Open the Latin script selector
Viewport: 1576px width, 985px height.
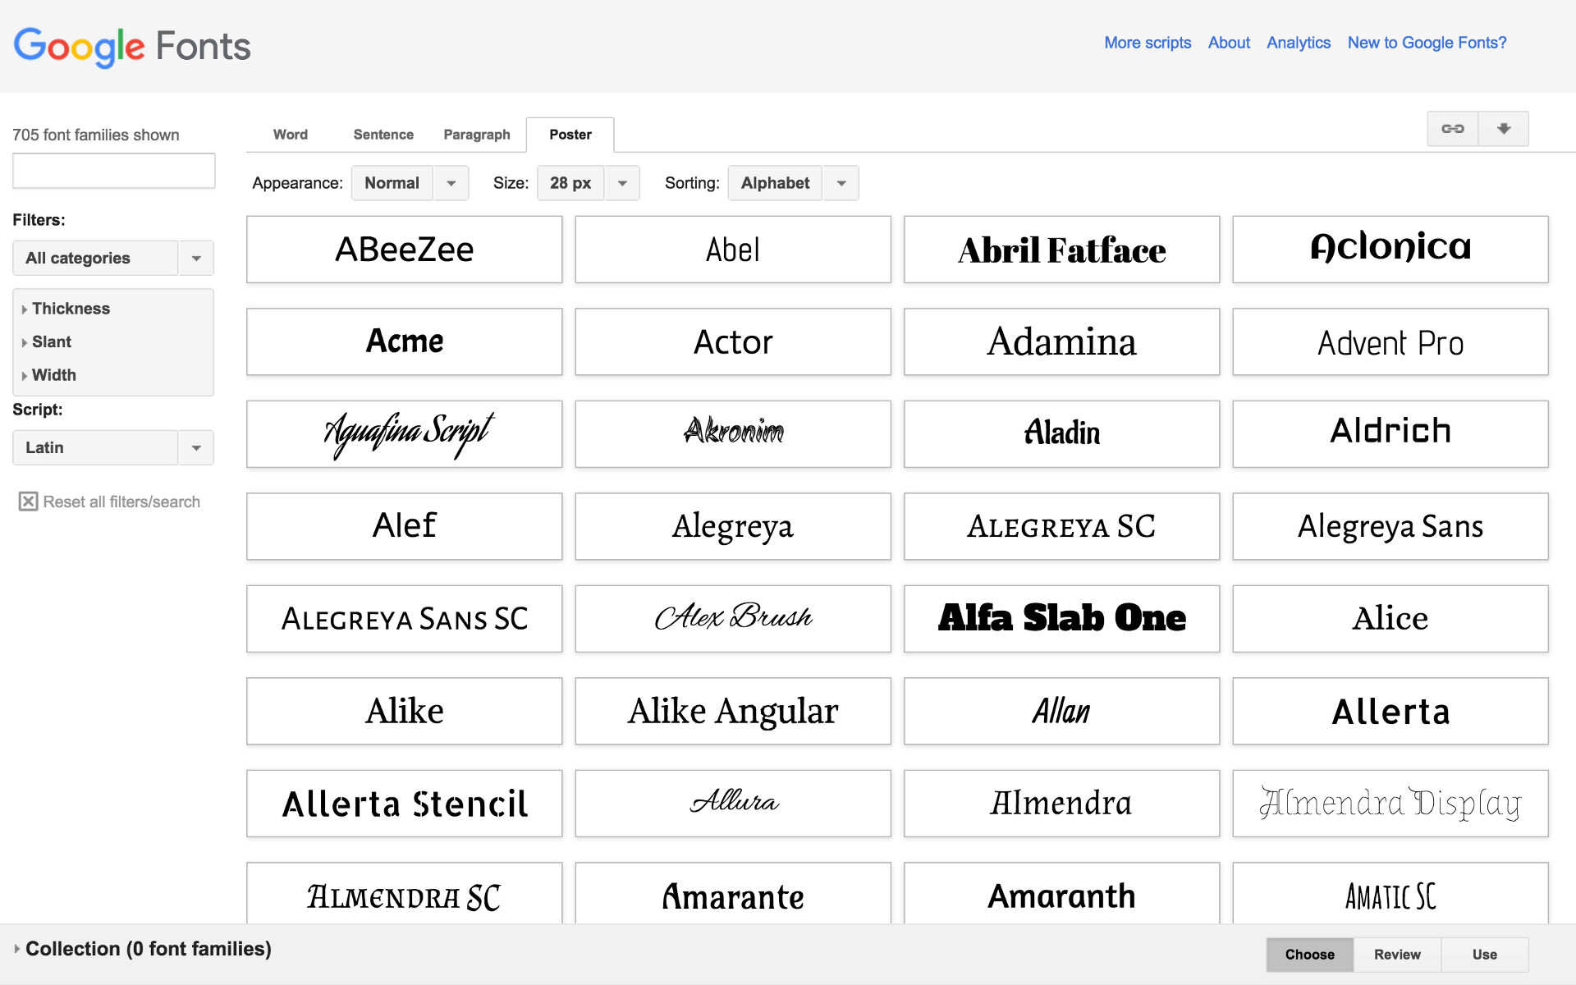coord(94,447)
